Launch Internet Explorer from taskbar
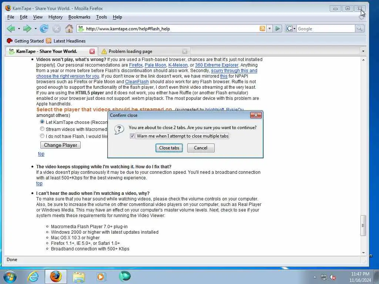This screenshot has height=284, width=379. 33,277
